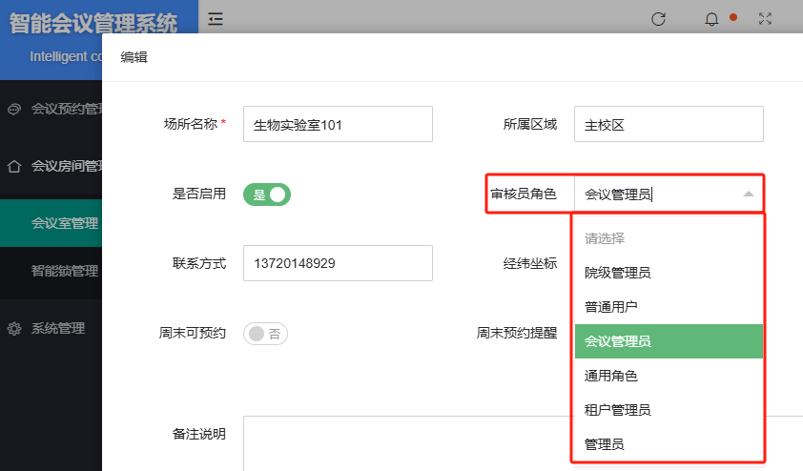Go to 智能锁管理 menu item
This screenshot has width=803, height=471.
[64, 271]
